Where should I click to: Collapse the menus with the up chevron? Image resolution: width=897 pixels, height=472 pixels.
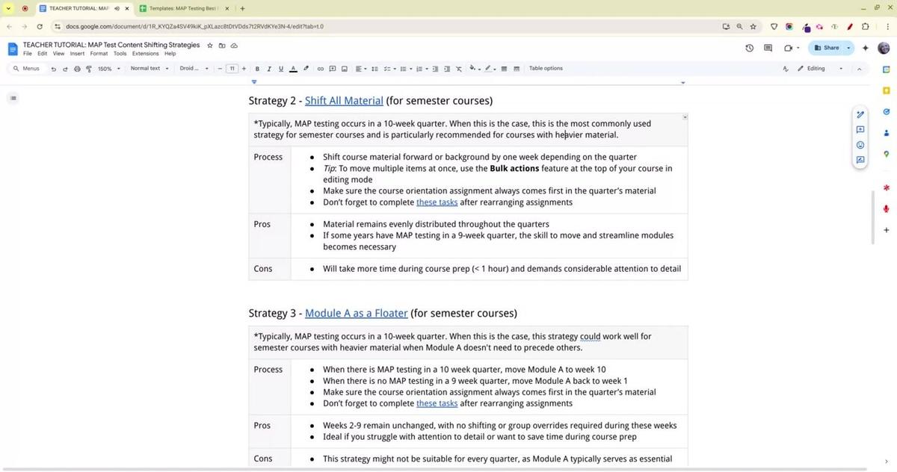[x=859, y=69]
